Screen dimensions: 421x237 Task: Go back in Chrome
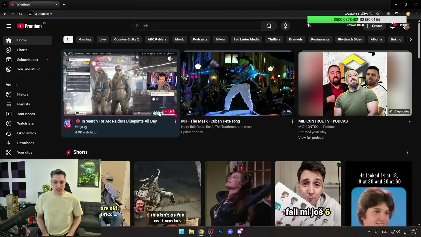[x=5, y=14]
